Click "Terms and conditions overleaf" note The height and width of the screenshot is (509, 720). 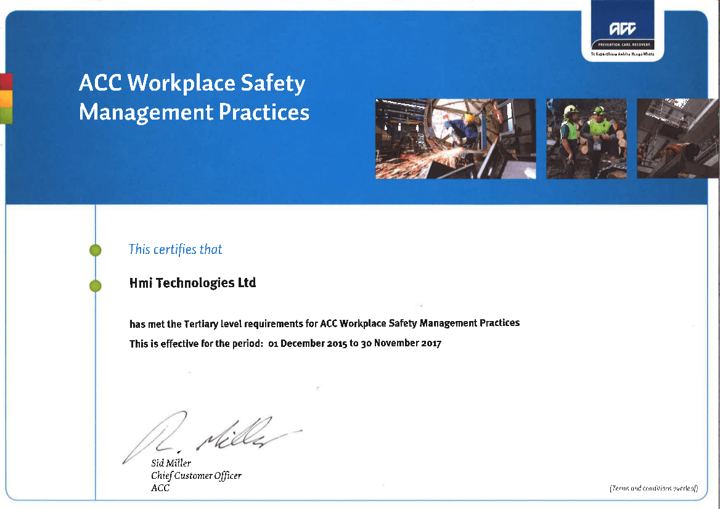[653, 489]
